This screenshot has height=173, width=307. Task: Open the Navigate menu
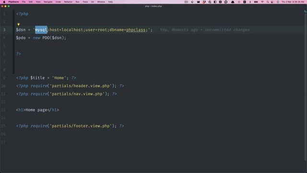click(x=48, y=2)
